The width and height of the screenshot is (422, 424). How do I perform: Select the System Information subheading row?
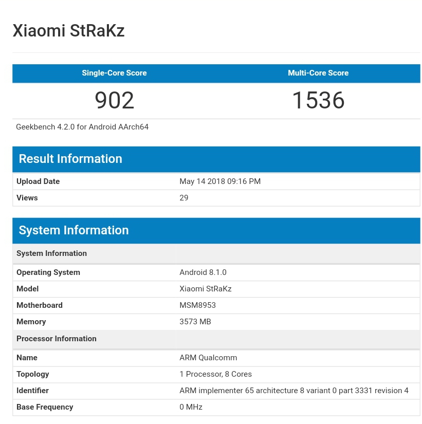pos(216,253)
